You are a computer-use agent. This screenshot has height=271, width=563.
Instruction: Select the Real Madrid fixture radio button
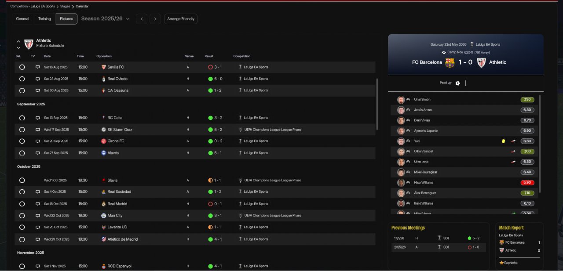click(22, 204)
